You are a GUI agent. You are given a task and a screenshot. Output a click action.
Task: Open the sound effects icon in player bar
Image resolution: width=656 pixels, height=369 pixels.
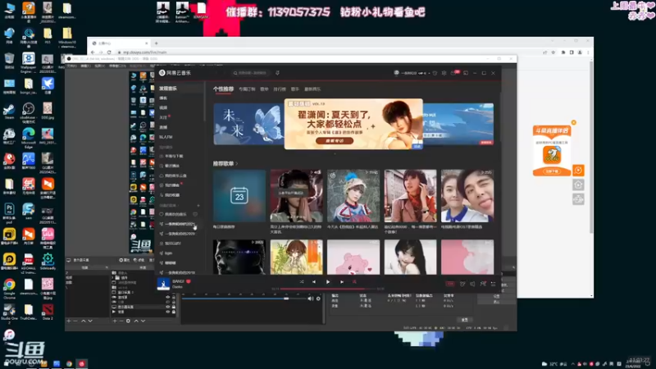[x=462, y=284]
